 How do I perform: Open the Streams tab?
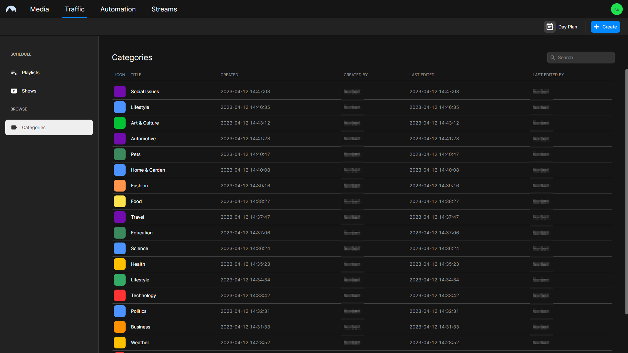click(164, 9)
